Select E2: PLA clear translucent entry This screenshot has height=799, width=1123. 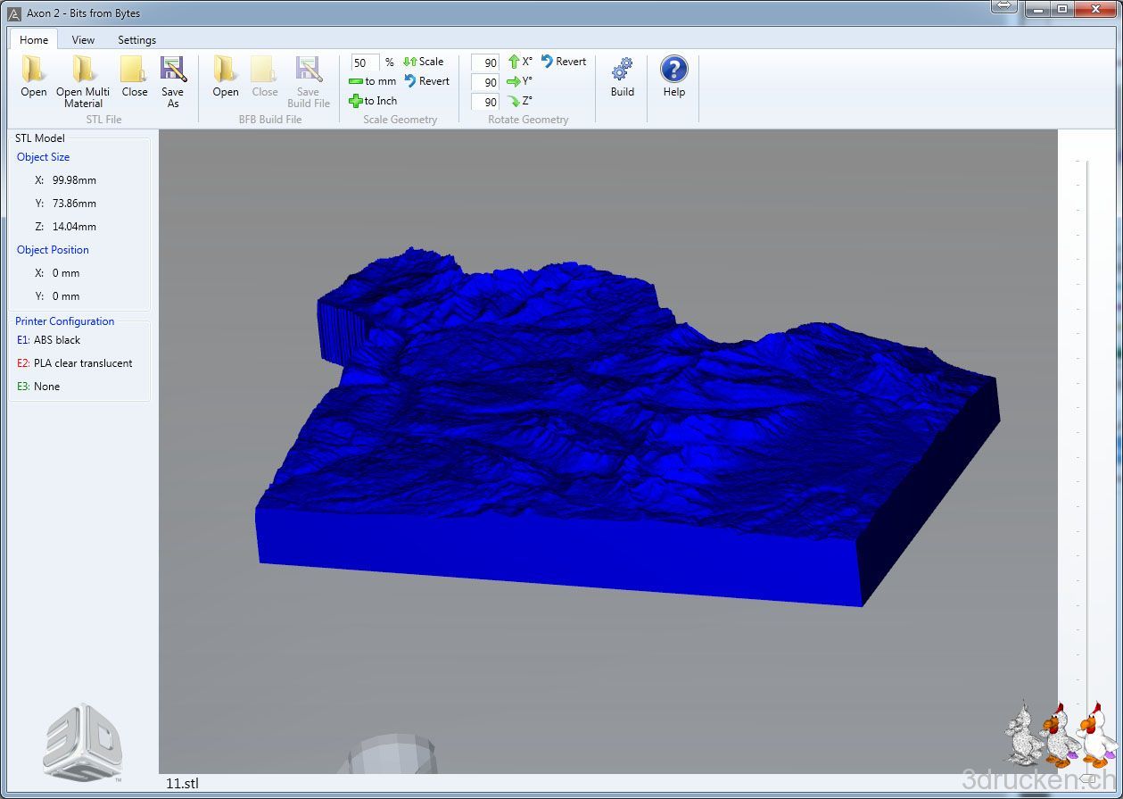74,363
